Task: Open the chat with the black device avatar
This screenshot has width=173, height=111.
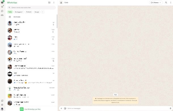Action: click(31, 74)
